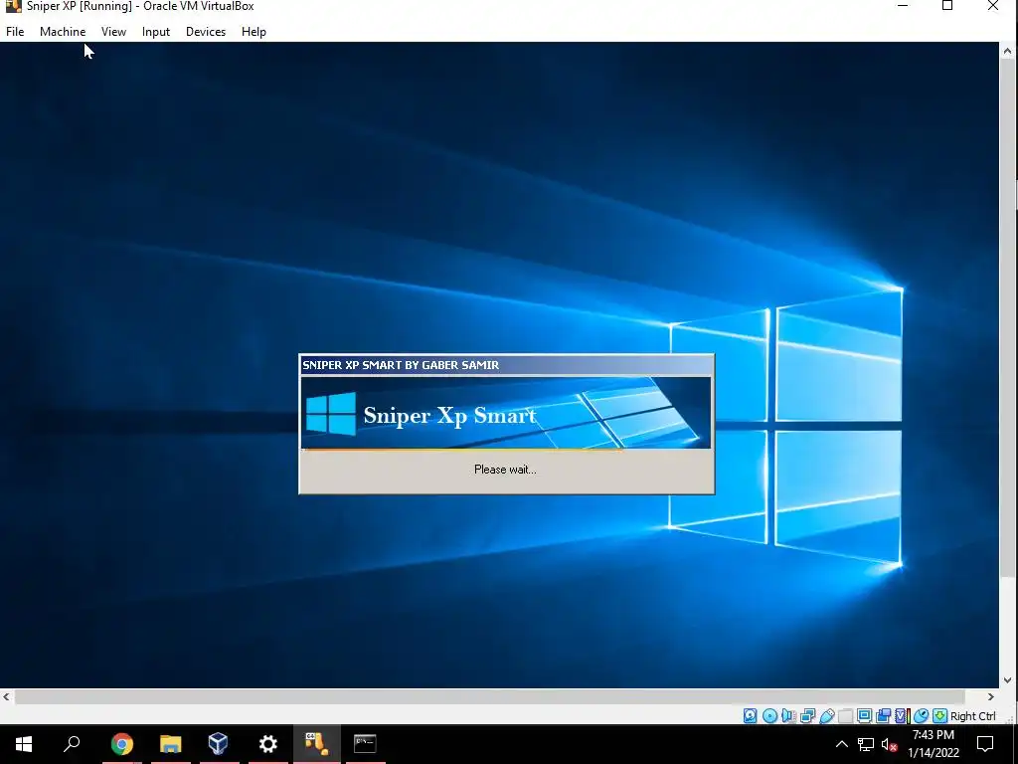Open the Machine menu
The height and width of the screenshot is (764, 1018).
click(x=63, y=31)
